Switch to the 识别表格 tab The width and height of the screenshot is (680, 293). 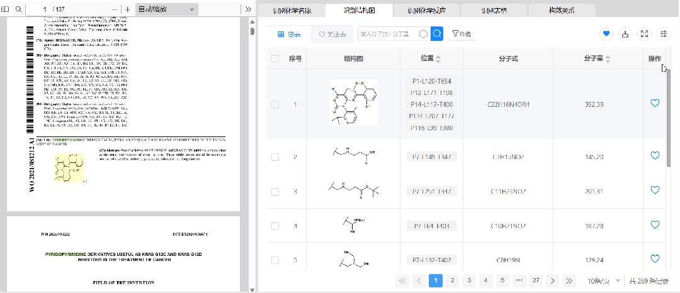click(x=494, y=11)
